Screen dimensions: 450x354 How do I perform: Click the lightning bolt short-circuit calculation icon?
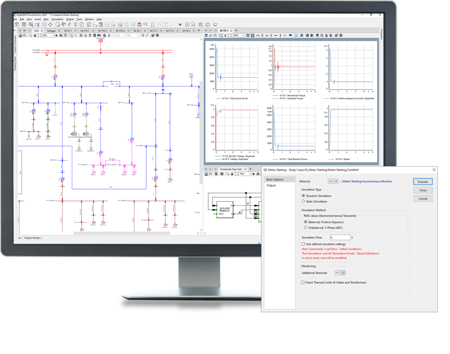(69, 25)
